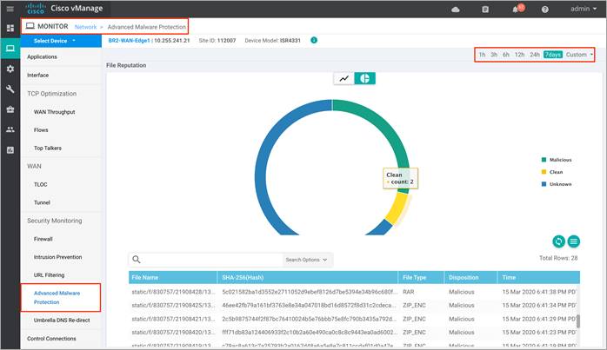Toggle Malicious legend entry
607x350 pixels.
pyautogui.click(x=557, y=160)
